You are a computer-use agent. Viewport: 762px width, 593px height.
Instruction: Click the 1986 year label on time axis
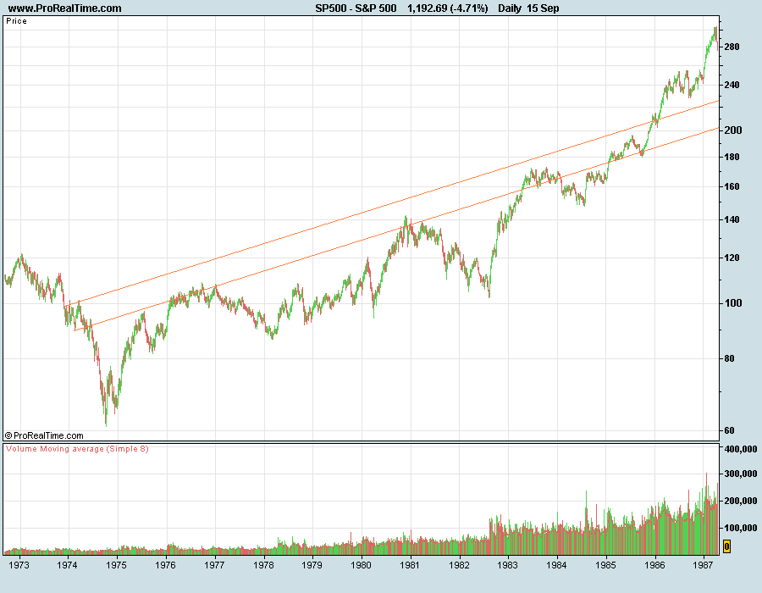[654, 565]
